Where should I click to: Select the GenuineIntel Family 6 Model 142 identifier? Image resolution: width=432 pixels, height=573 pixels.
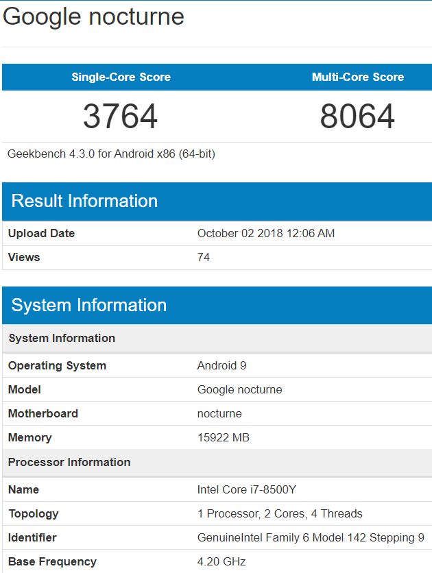(311, 537)
